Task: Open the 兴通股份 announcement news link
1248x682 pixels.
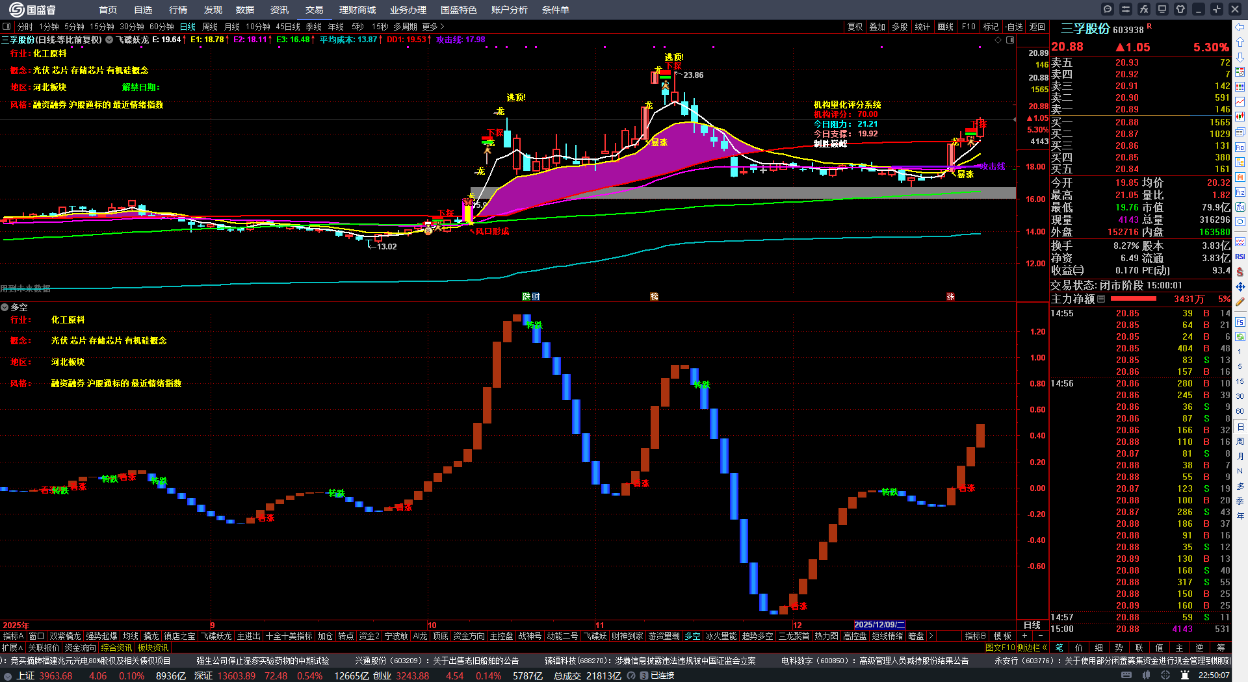Action: point(437,661)
